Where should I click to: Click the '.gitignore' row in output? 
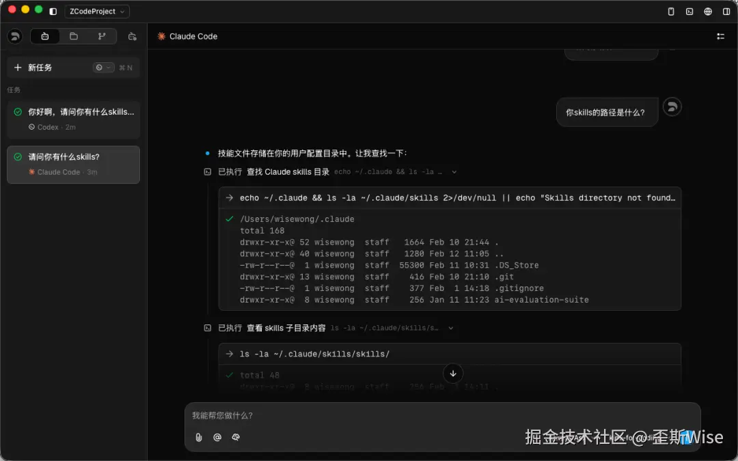[x=392, y=288]
